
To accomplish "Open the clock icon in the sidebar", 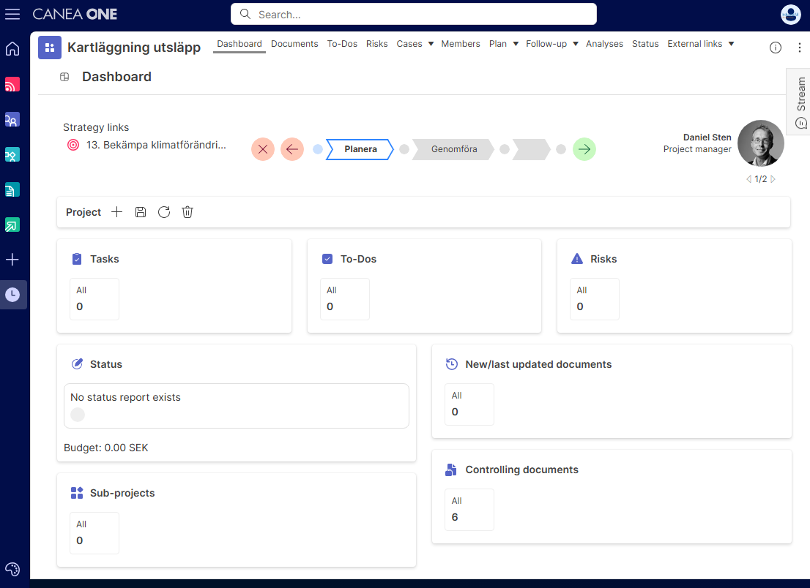I will [x=12, y=295].
